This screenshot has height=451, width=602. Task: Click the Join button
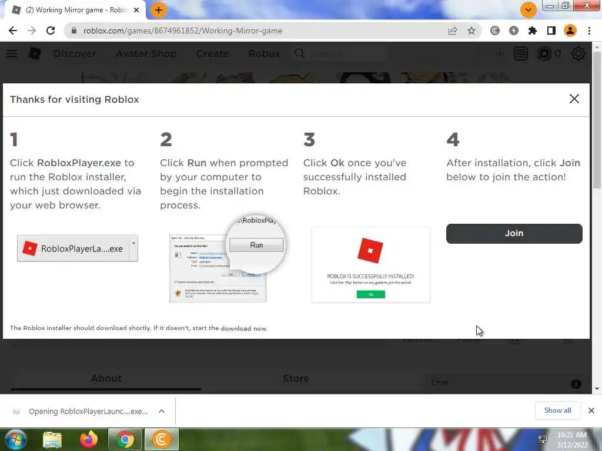click(514, 233)
